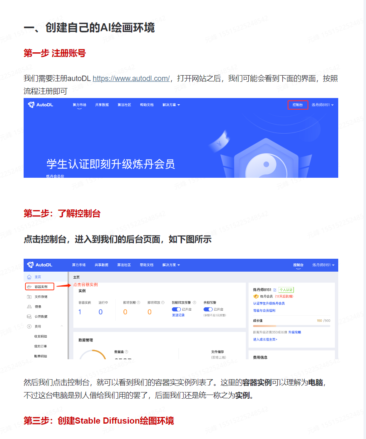Viewport: 366px width, 439px height.
Task: Click heading 第三步：创建Stable Diffusion绘图环境
Action: (x=99, y=421)
